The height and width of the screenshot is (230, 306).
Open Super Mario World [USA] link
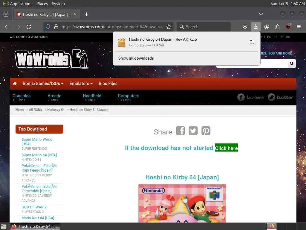37,142
